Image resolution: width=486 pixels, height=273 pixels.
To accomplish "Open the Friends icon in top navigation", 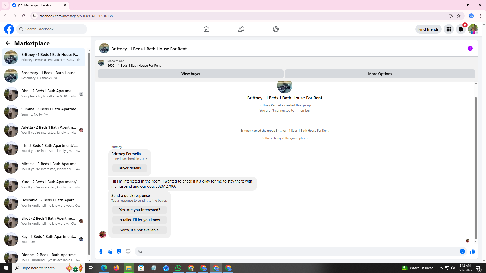I will click(241, 29).
